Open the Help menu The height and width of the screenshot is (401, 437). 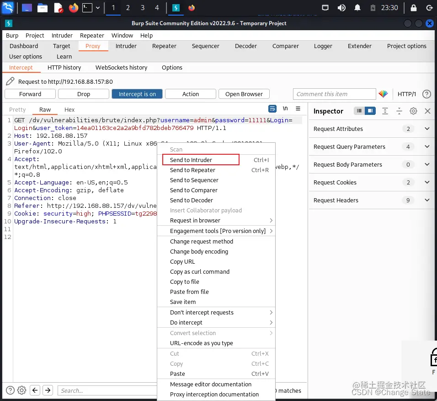pos(146,35)
